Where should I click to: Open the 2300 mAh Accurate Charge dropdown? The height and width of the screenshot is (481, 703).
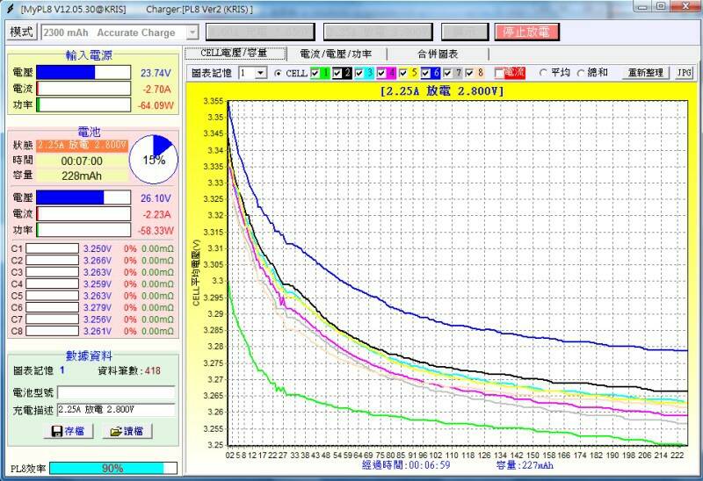[192, 32]
